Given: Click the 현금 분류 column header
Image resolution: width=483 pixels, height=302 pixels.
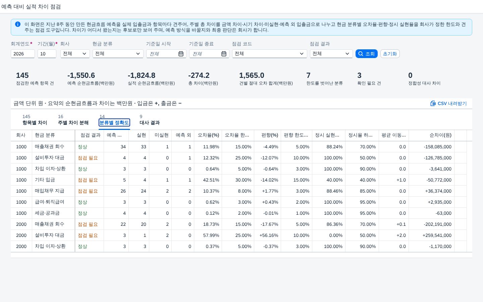Looking at the screenshot, I should point(54,135).
